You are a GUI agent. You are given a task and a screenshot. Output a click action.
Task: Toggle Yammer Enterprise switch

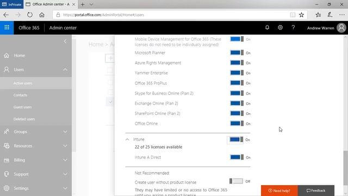(237, 73)
